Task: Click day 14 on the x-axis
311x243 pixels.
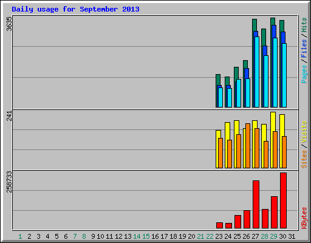Action: pyautogui.click(x=137, y=236)
